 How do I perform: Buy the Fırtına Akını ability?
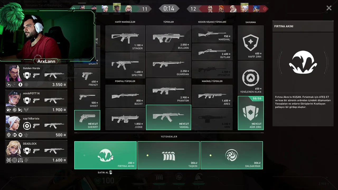click(x=105, y=155)
